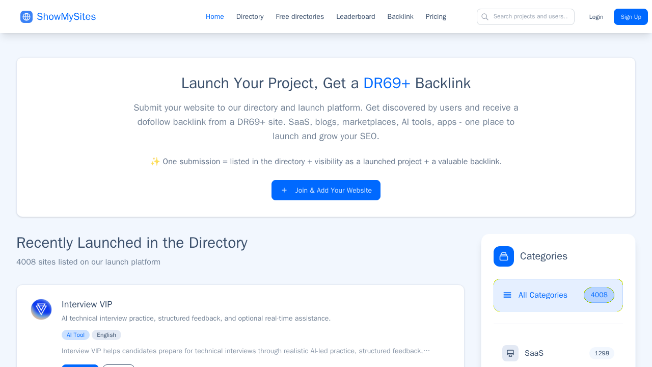Click the search magnifier icon
652x367 pixels.
click(x=485, y=17)
